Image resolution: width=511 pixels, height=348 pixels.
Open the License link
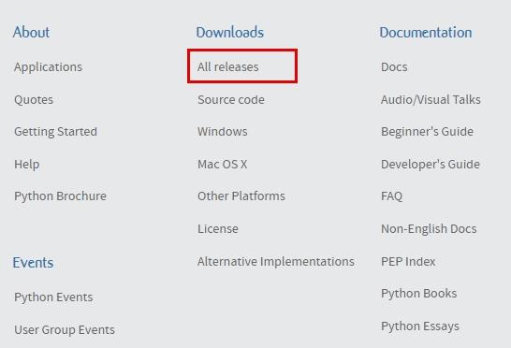(x=218, y=229)
